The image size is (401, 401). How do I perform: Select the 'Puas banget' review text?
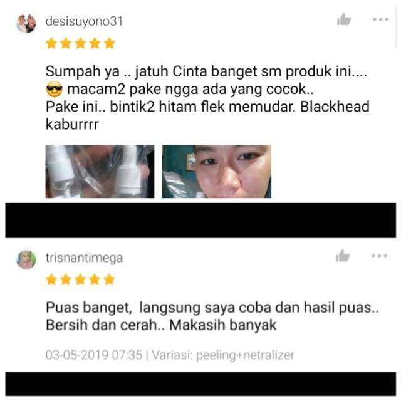[x=212, y=316]
